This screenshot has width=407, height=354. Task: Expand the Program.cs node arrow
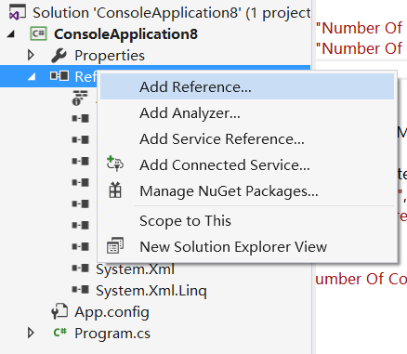(31, 333)
